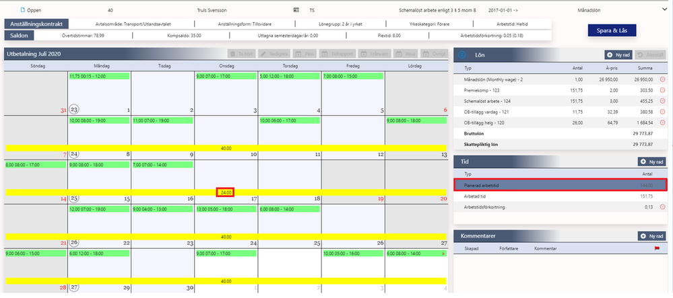Click the document icon beside Öppen
673x298 pixels.
[x=23, y=9]
